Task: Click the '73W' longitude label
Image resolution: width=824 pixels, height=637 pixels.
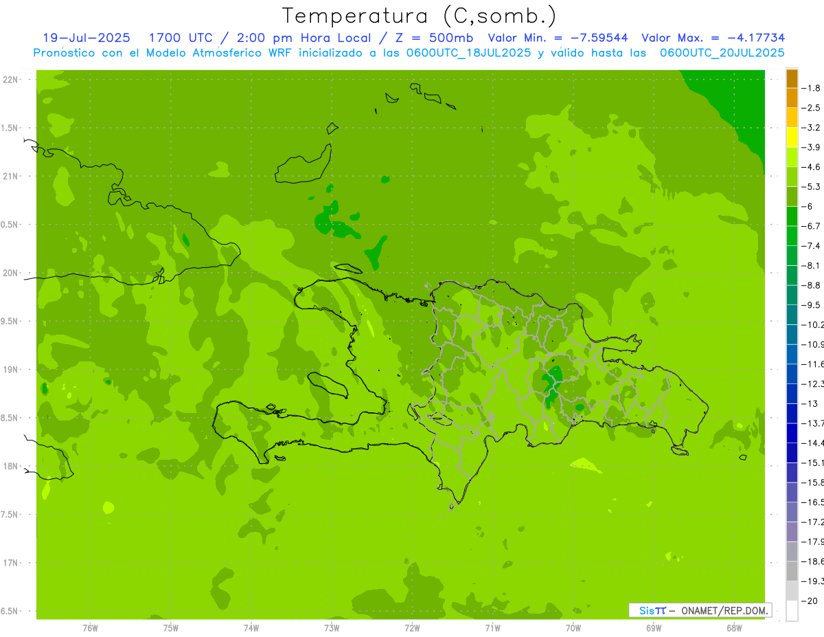Action: tap(332, 627)
